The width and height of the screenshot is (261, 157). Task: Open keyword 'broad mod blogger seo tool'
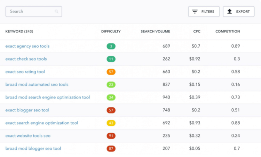(x=33, y=149)
